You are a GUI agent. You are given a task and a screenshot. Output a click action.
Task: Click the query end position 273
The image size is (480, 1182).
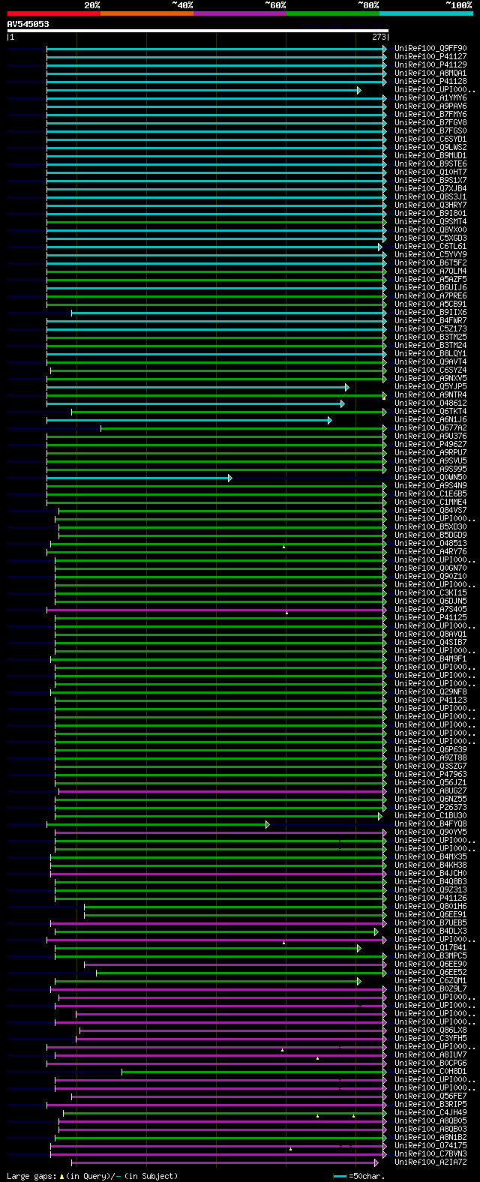pos(379,37)
